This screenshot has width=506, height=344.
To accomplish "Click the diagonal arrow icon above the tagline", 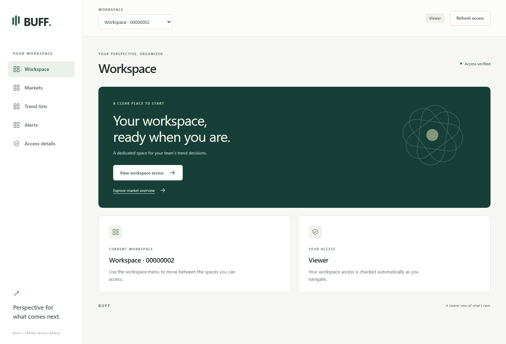I will click(x=17, y=293).
